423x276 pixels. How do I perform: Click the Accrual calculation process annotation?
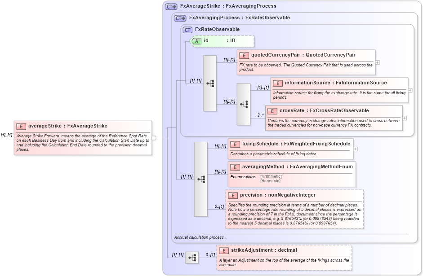(198, 237)
